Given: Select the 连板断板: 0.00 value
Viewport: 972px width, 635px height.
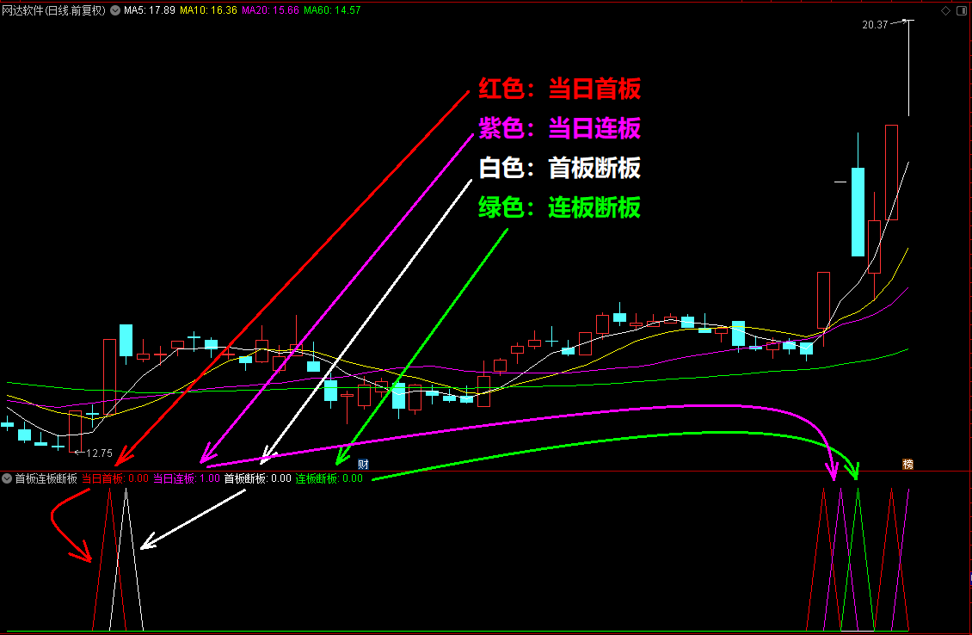Looking at the screenshot, I should click(329, 478).
